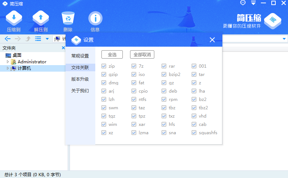Open the main menu triangle in title bar

click(253, 3)
